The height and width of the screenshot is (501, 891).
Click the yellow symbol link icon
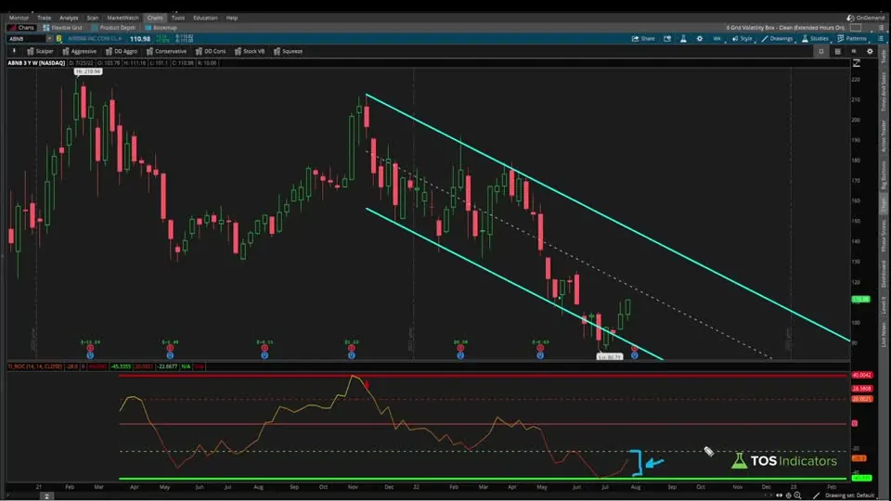(58, 39)
